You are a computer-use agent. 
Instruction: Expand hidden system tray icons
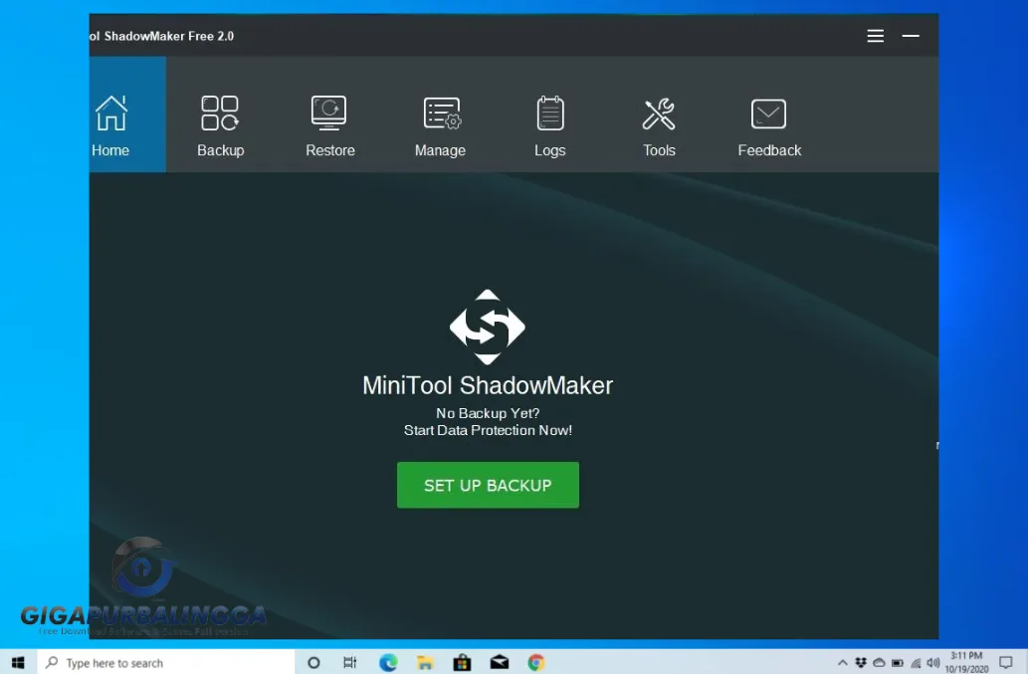843,663
